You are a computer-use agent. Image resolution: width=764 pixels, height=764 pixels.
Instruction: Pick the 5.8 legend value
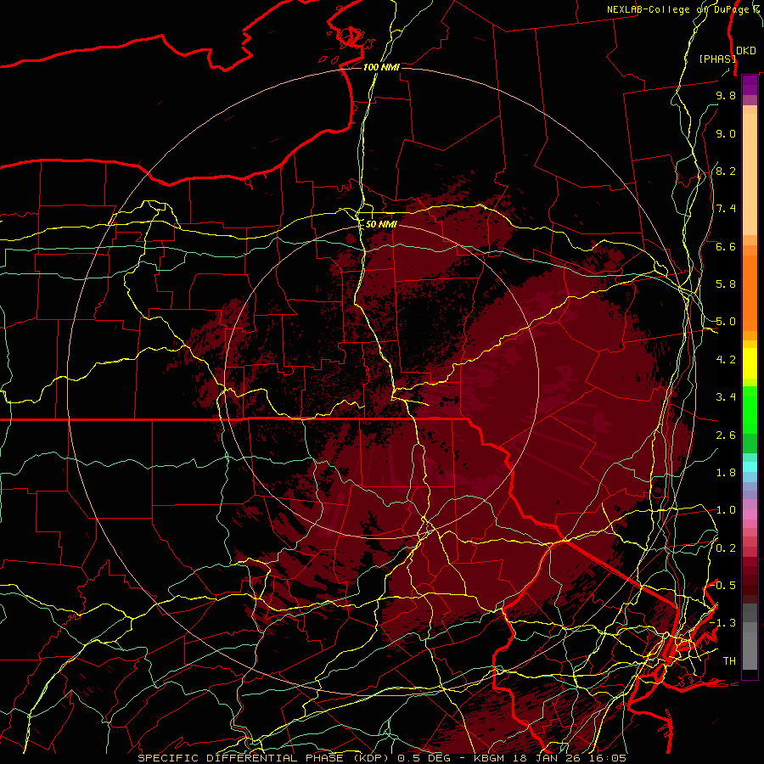[726, 284]
